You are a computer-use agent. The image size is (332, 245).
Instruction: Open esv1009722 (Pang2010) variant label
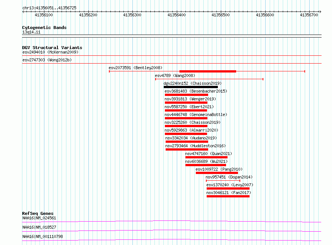(x=219, y=169)
